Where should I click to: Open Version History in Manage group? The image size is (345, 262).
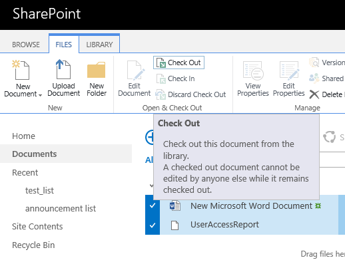[x=327, y=63]
